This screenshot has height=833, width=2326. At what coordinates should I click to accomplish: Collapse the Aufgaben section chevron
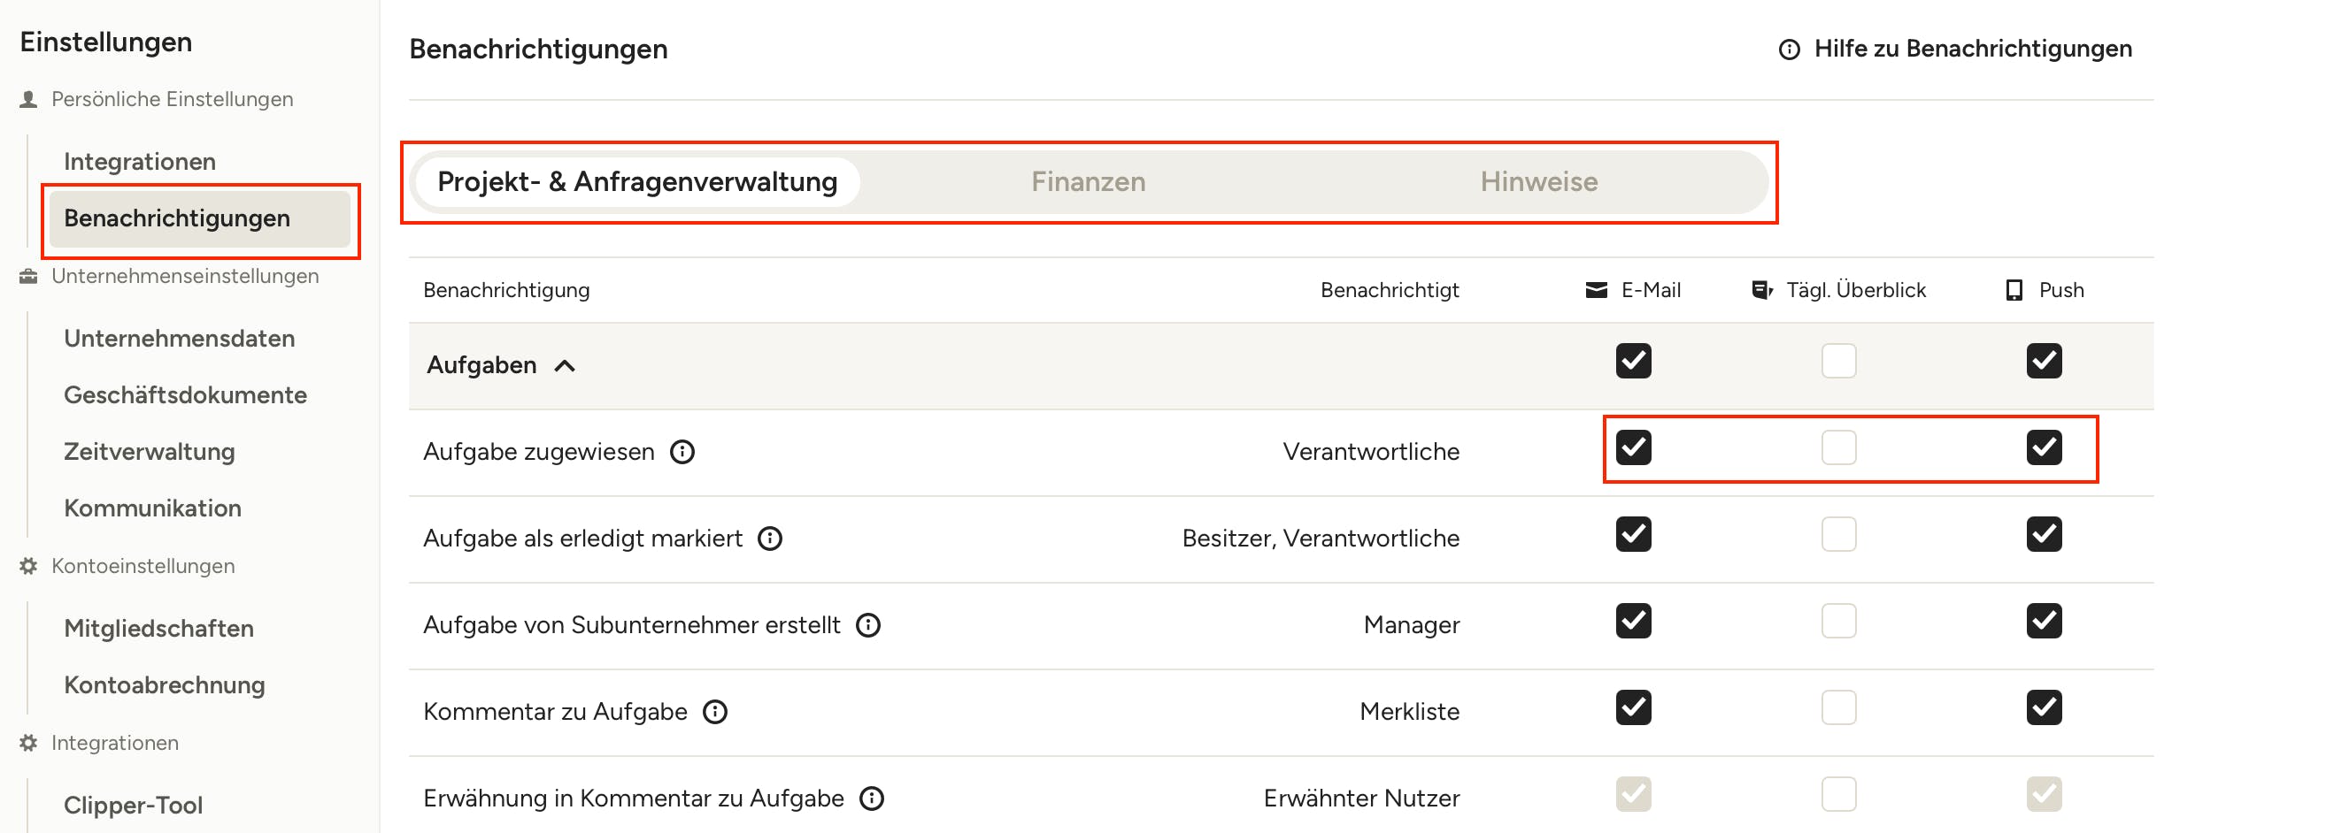pyautogui.click(x=565, y=365)
